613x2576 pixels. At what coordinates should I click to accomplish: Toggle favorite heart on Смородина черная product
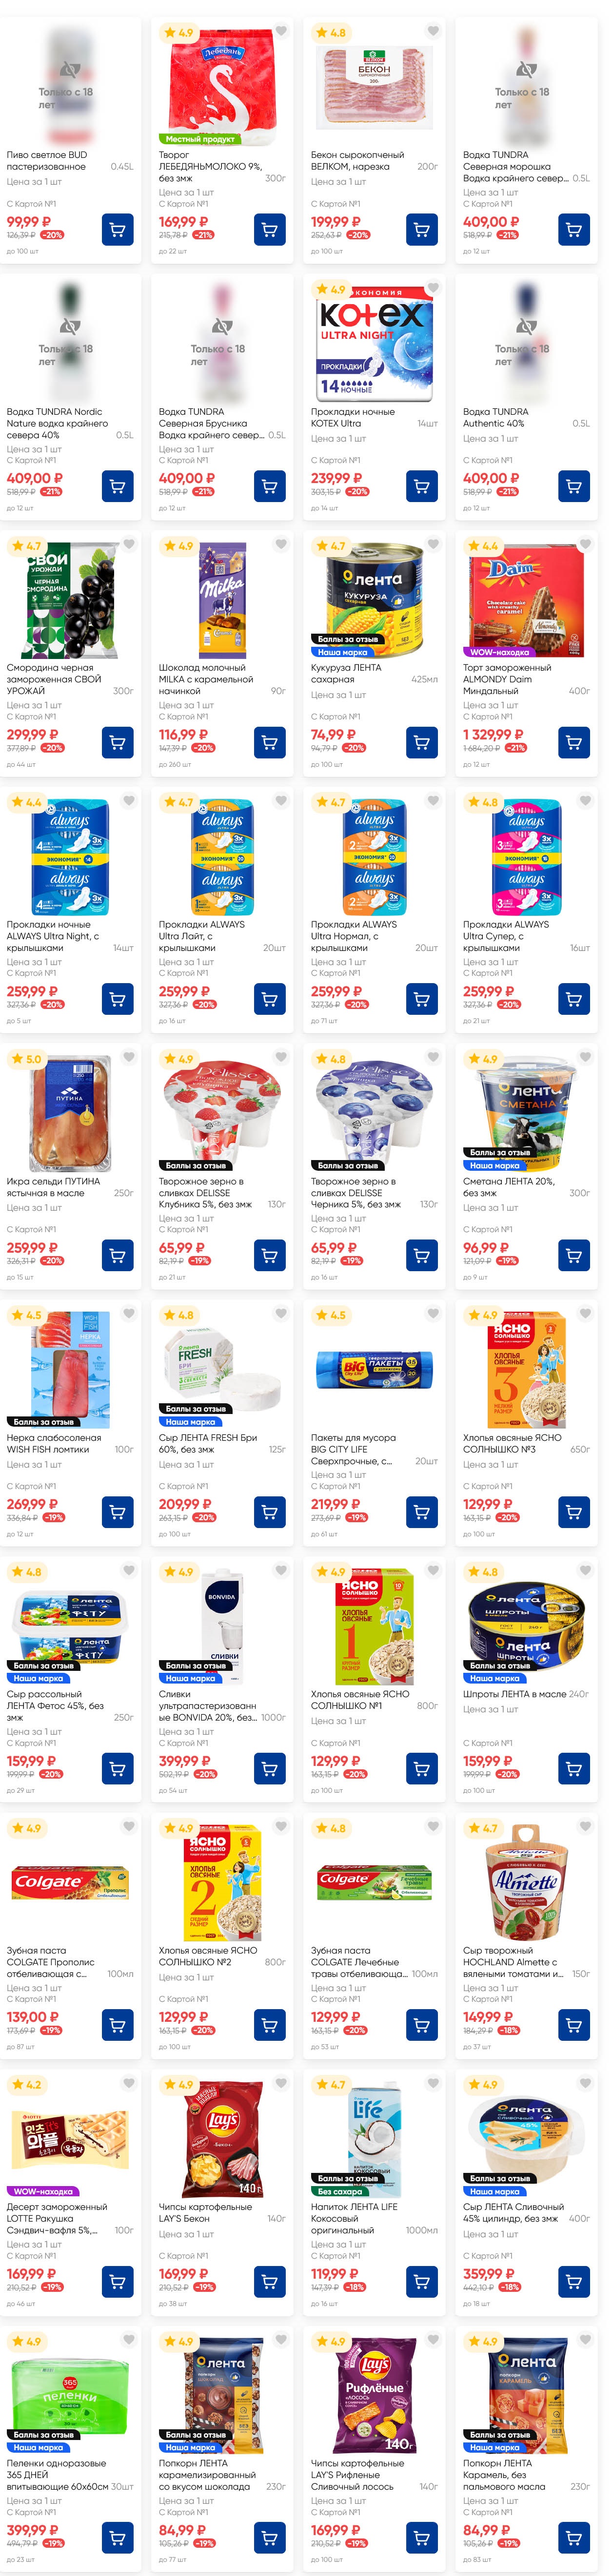tap(129, 545)
